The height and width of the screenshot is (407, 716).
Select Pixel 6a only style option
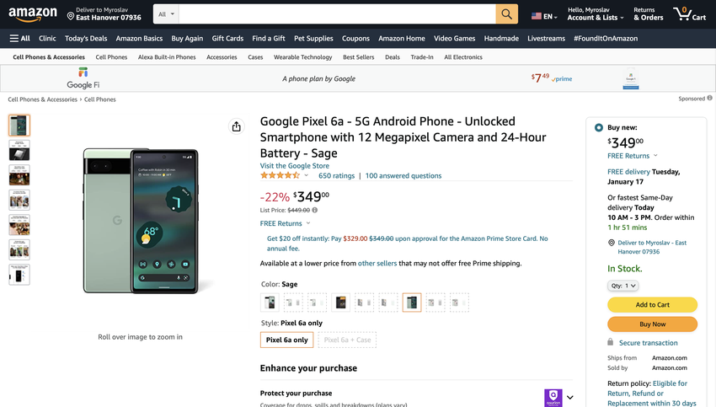point(287,340)
